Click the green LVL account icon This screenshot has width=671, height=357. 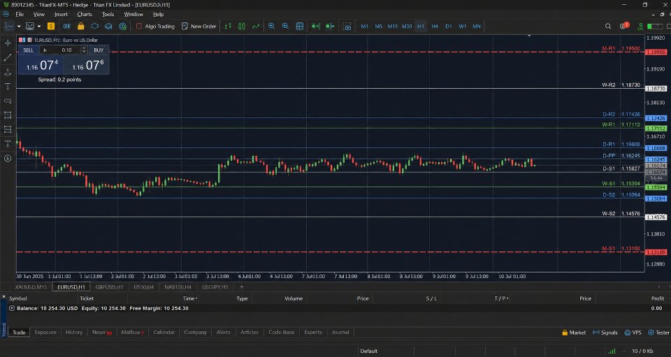click(x=640, y=26)
